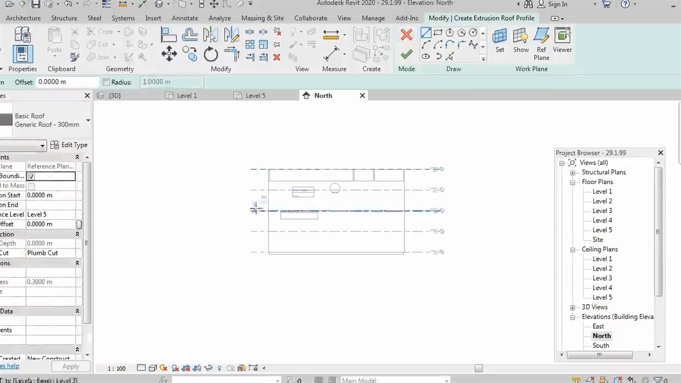The height and width of the screenshot is (383, 681).
Task: Click the Edit Type button
Action: (69, 145)
